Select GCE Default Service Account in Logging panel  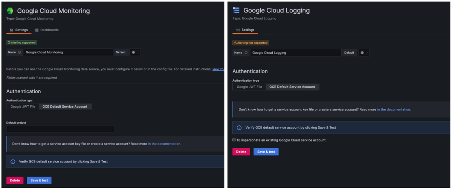292,87
